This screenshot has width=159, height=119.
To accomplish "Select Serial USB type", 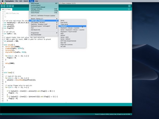I will [x=73, y=21].
